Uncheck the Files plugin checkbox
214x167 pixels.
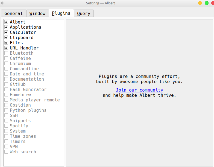click(x=6, y=43)
